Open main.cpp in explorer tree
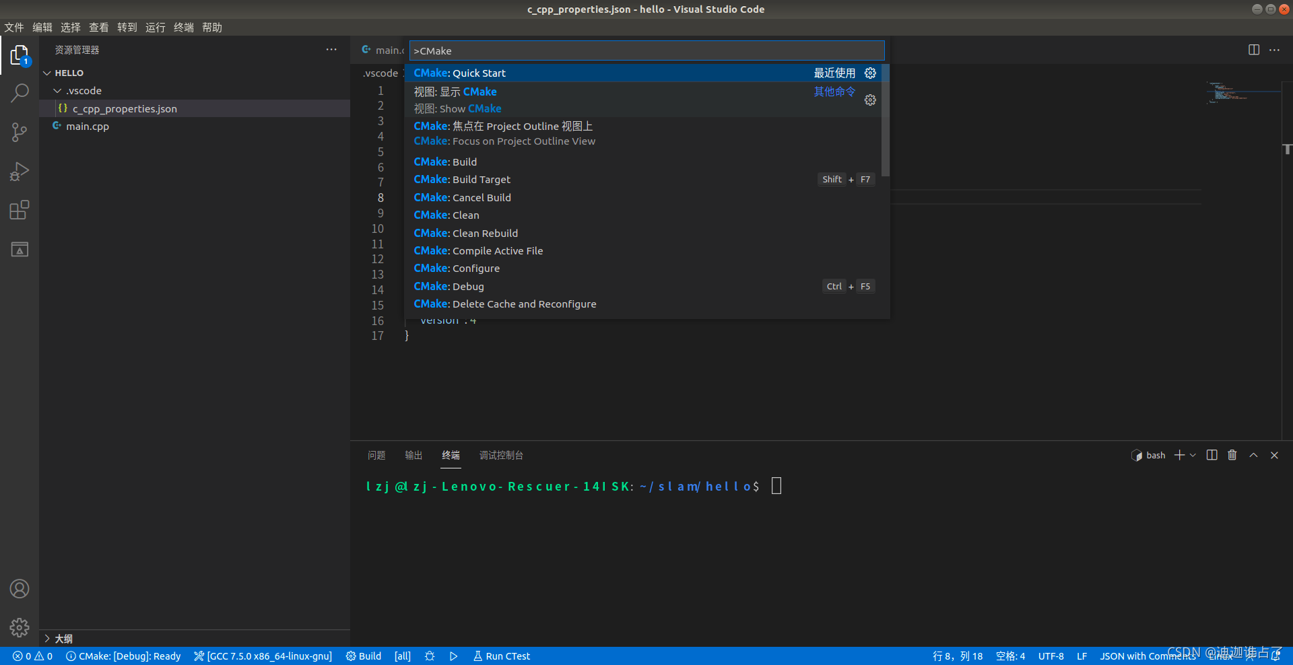Screen dimensions: 1293x665 tap(195, 126)
